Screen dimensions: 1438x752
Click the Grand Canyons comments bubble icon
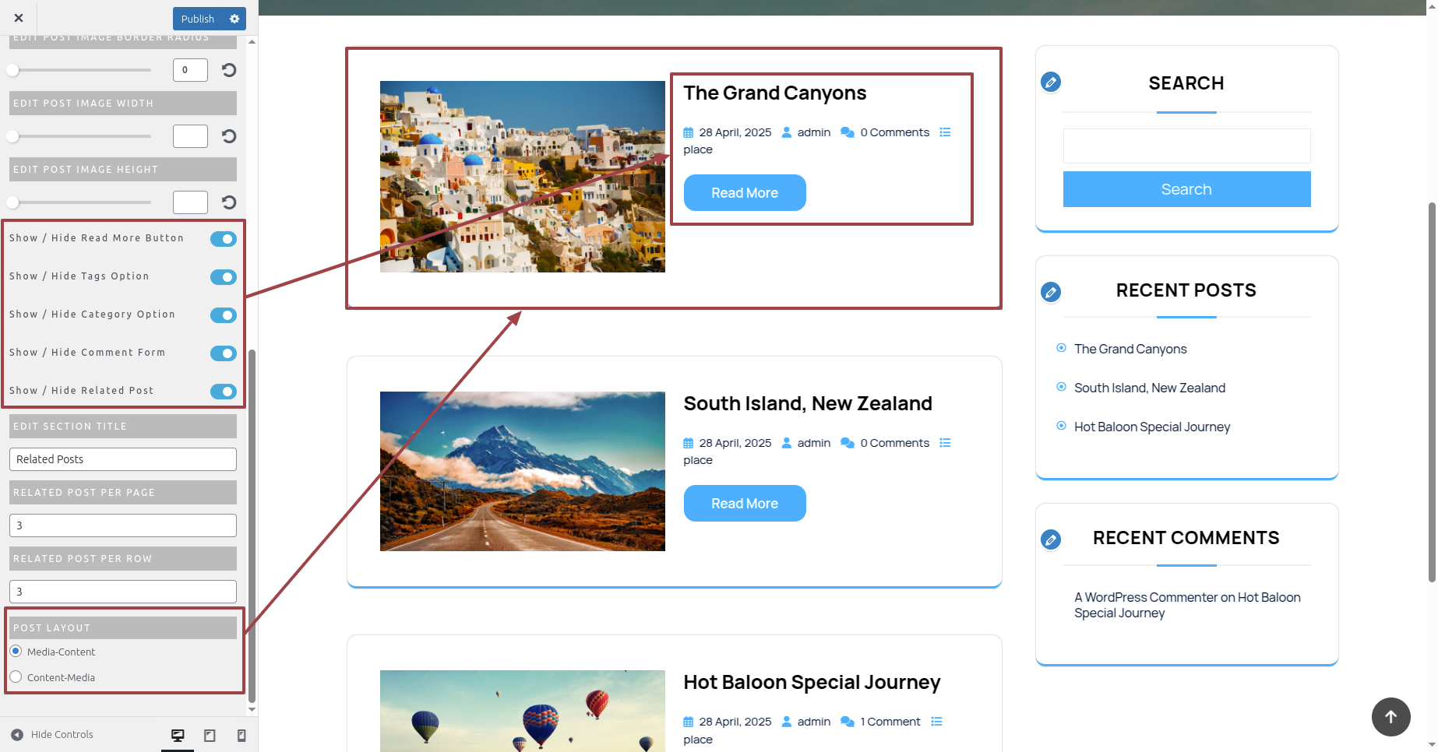point(848,132)
